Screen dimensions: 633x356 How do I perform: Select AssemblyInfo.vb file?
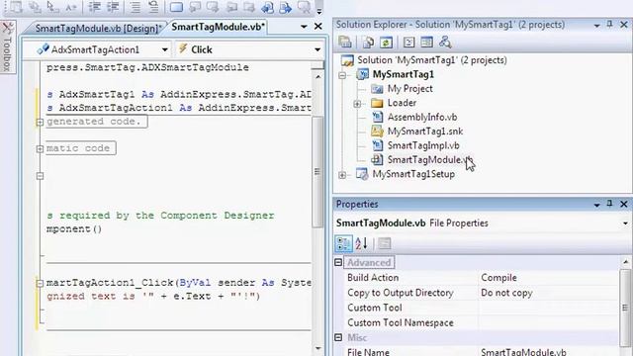[422, 117]
